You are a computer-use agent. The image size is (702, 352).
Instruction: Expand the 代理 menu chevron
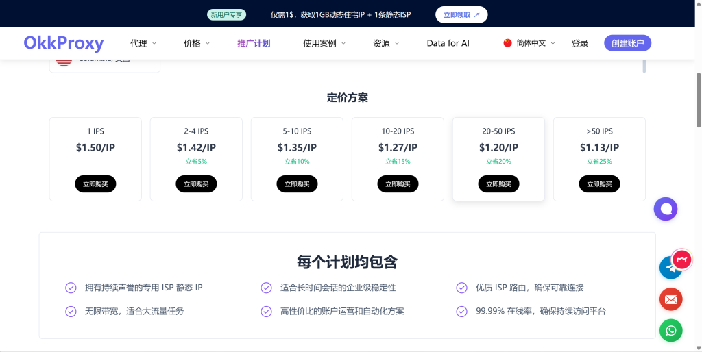click(x=154, y=43)
